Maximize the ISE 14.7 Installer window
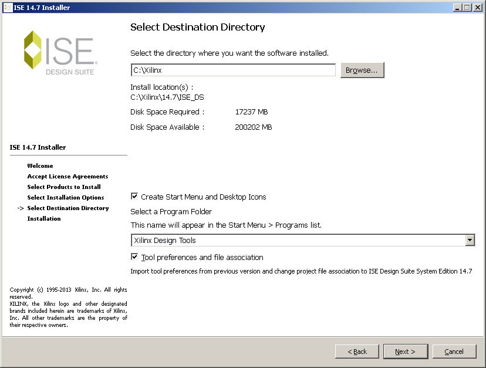 467,8
